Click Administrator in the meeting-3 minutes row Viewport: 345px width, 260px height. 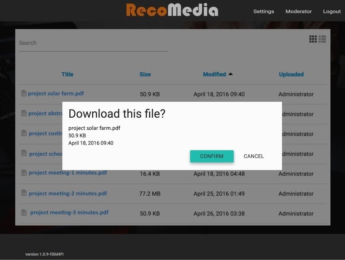click(296, 213)
